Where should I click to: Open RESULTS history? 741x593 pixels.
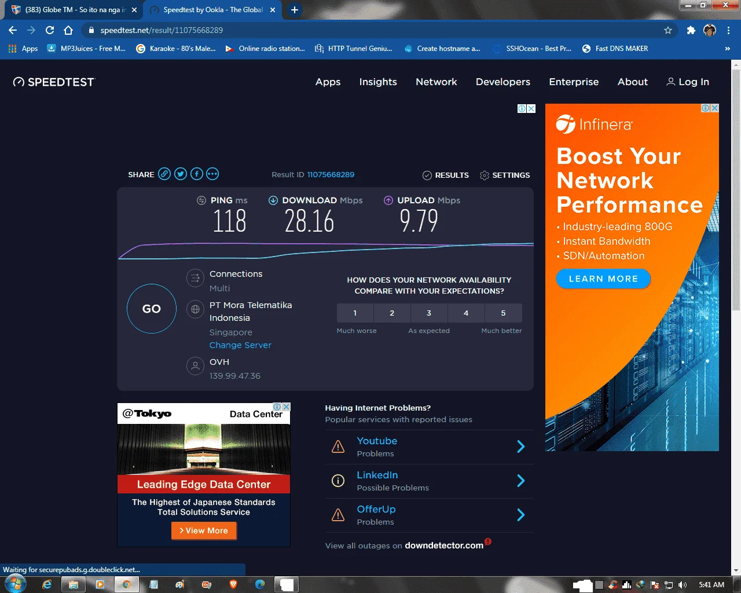(x=446, y=175)
